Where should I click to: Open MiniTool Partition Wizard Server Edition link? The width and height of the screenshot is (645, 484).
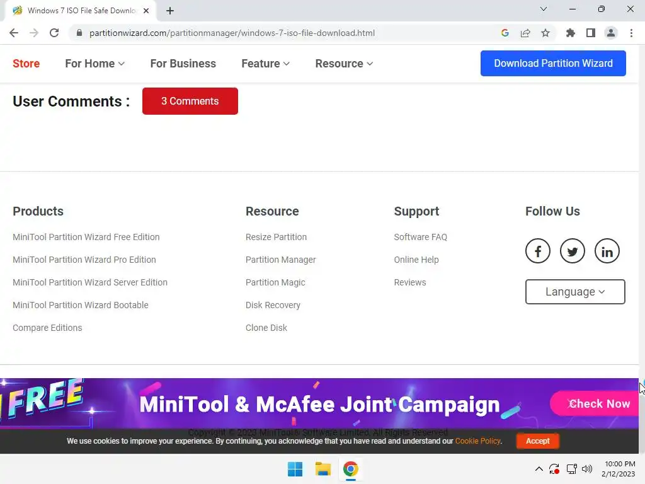click(90, 282)
